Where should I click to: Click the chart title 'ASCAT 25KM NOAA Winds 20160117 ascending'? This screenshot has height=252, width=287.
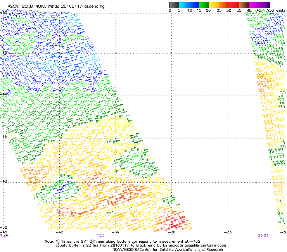pyautogui.click(x=56, y=7)
